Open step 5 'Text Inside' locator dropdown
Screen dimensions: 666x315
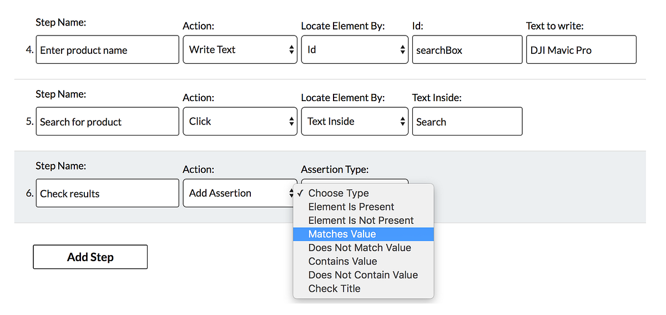(x=355, y=122)
